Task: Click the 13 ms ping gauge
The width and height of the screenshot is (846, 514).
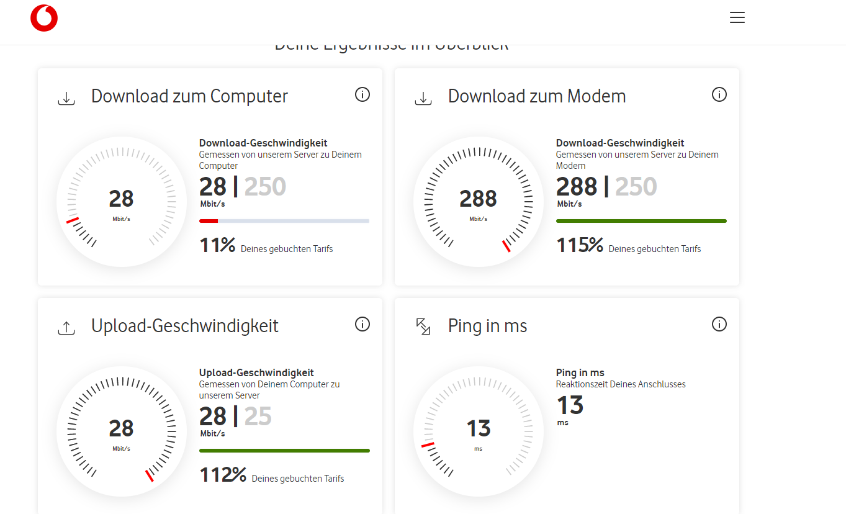Action: pyautogui.click(x=478, y=431)
